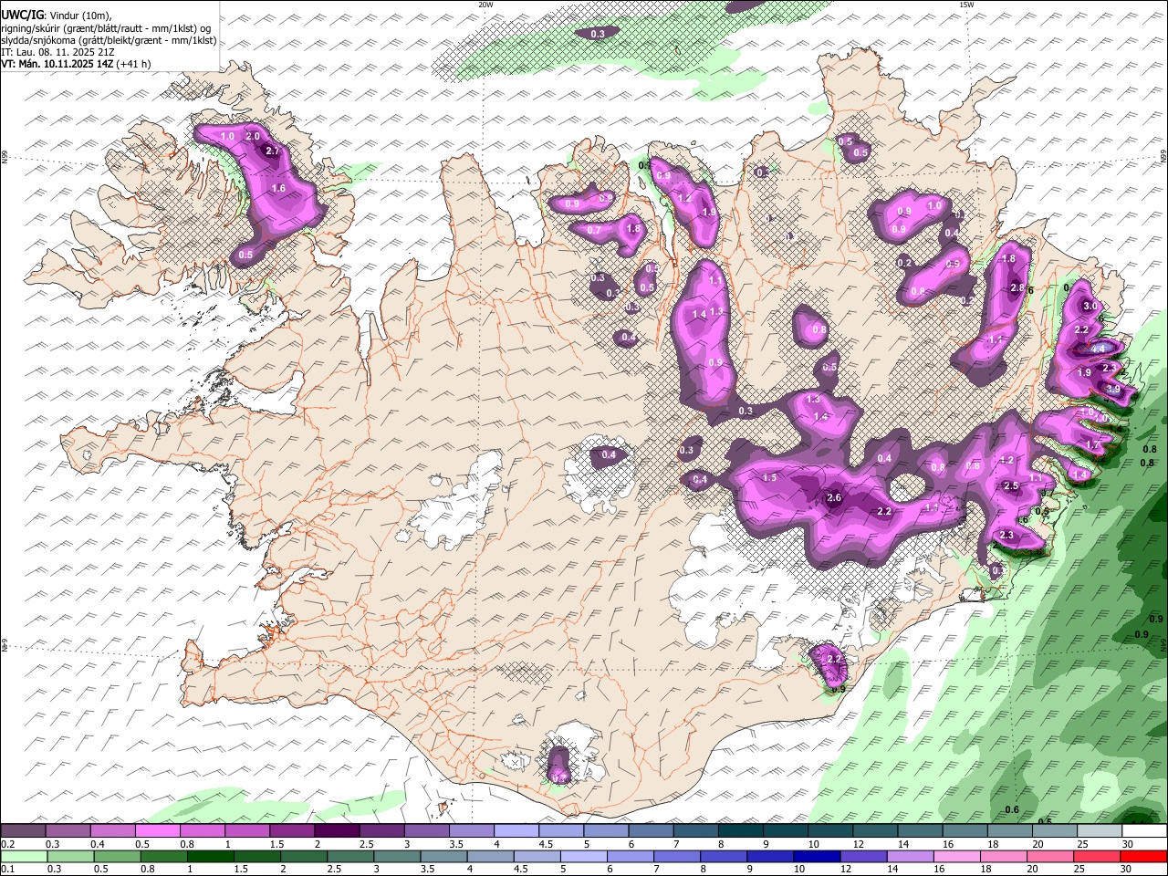This screenshot has width=1168, height=876.
Task: Select the bright red 30 swatch in lower legend
Action: (1143, 856)
